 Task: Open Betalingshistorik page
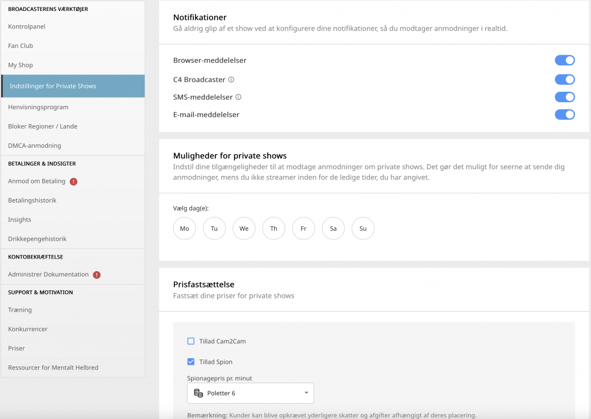click(32, 200)
